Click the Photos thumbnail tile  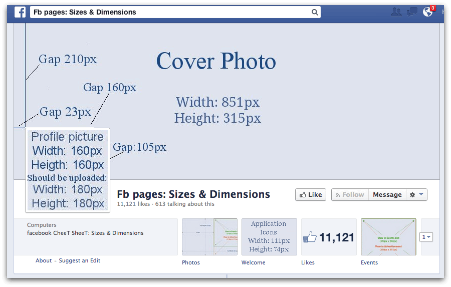tap(209, 237)
